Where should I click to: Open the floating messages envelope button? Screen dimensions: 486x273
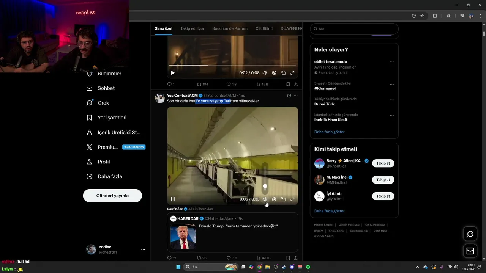[470, 251]
